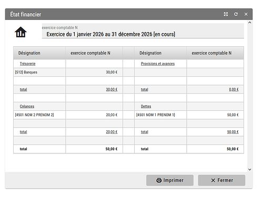Image resolution: width=263 pixels, height=197 pixels.
Task: Click the underlined 30,00 € Trésorerie total
Action: pos(112,89)
